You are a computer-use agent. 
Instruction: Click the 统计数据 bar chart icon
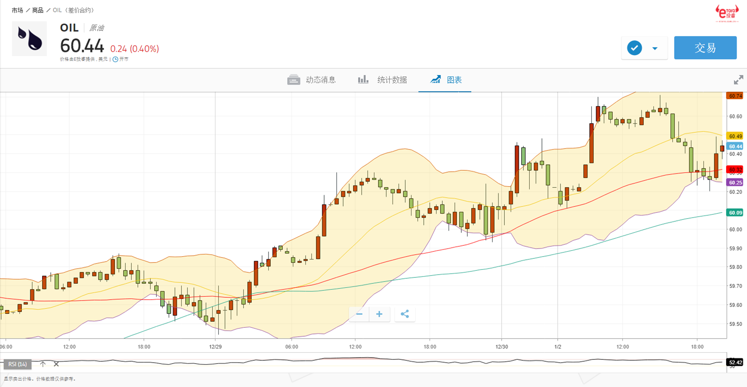point(363,80)
